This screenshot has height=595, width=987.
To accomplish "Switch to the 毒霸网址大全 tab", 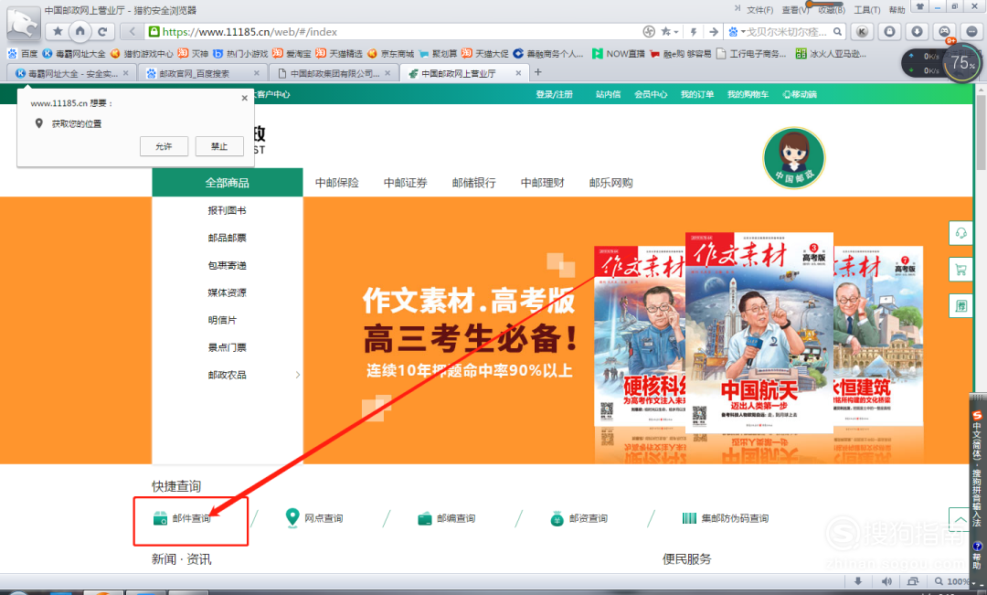I will click(x=72, y=73).
